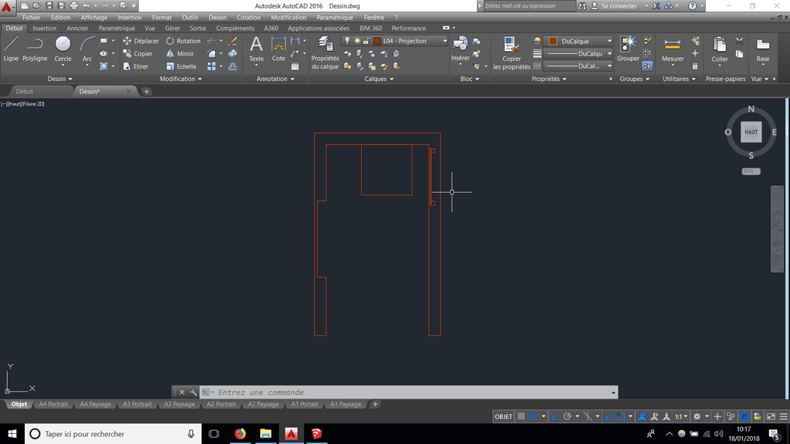Open the L04 - Projection layer dropdown

coord(445,41)
